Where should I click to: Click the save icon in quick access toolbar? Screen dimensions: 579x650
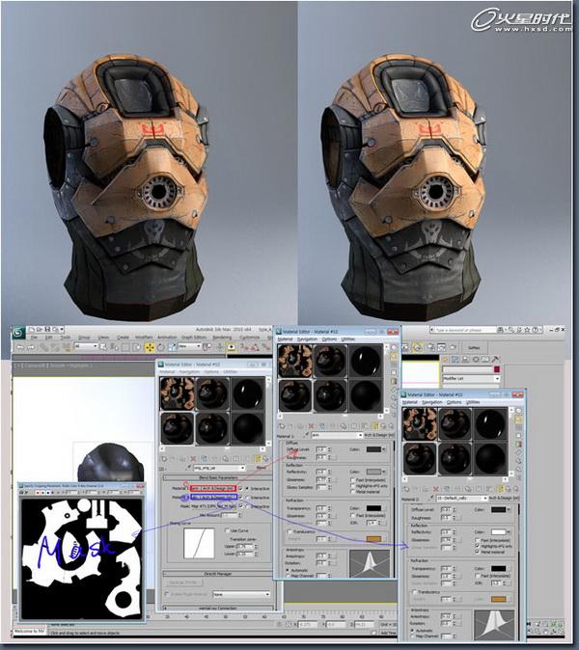point(47,329)
